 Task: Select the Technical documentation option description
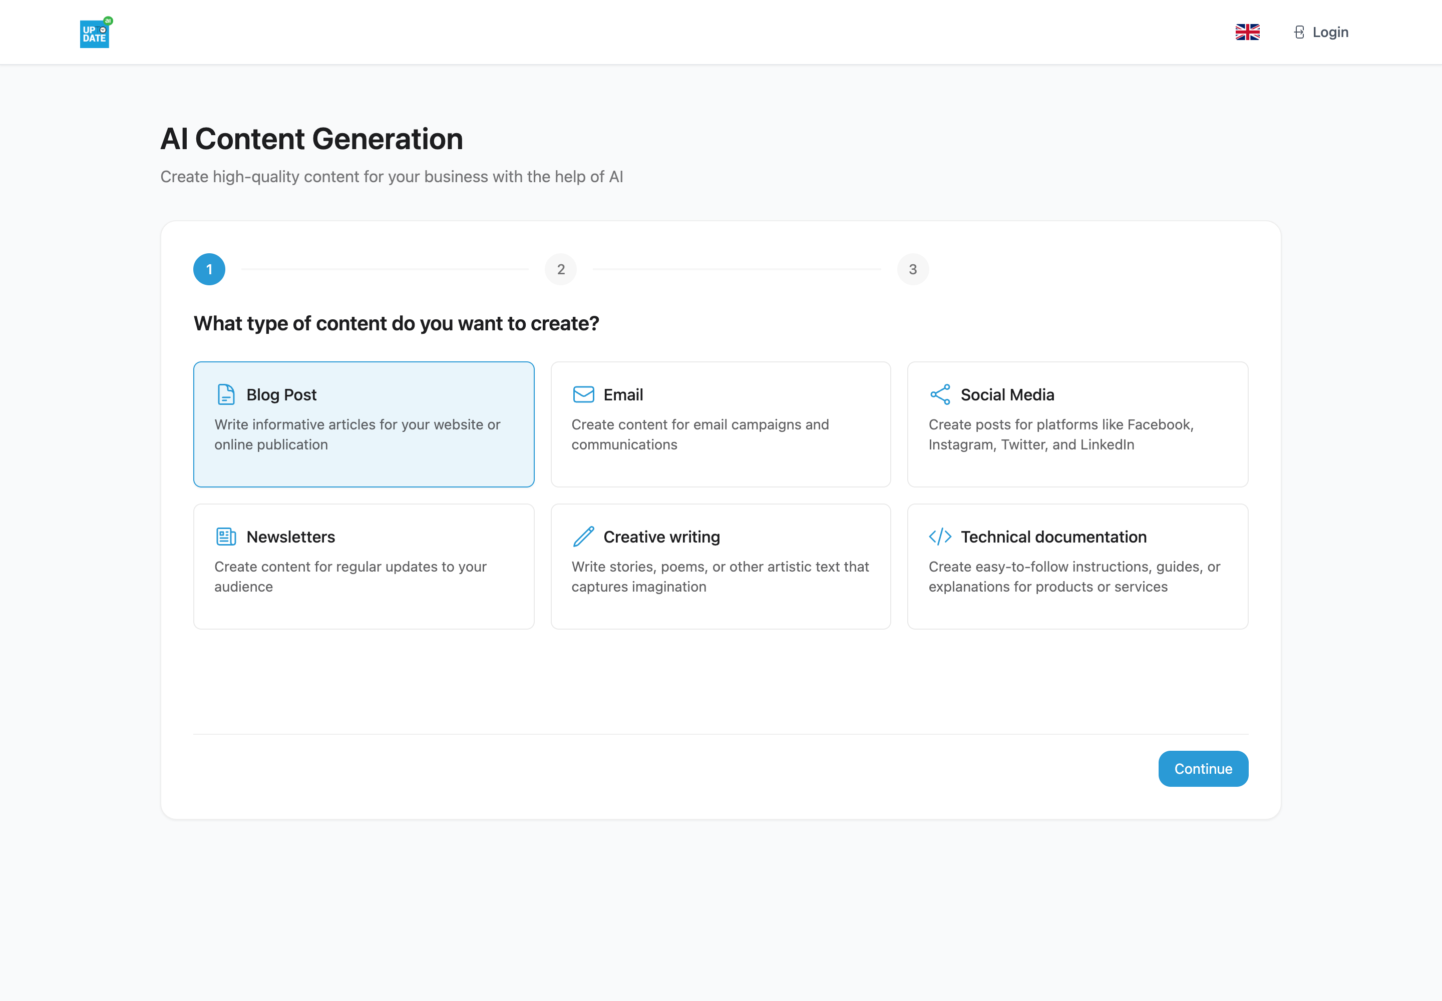coord(1073,577)
